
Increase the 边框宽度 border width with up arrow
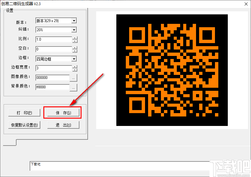pos(75,67)
